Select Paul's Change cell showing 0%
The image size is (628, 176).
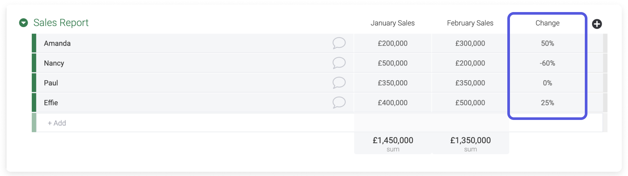[x=548, y=83]
